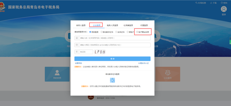Image resolution: width=231 pixels, height=106 pixels.
Task: Open the 办理实名认证 link
Action: [144, 63]
